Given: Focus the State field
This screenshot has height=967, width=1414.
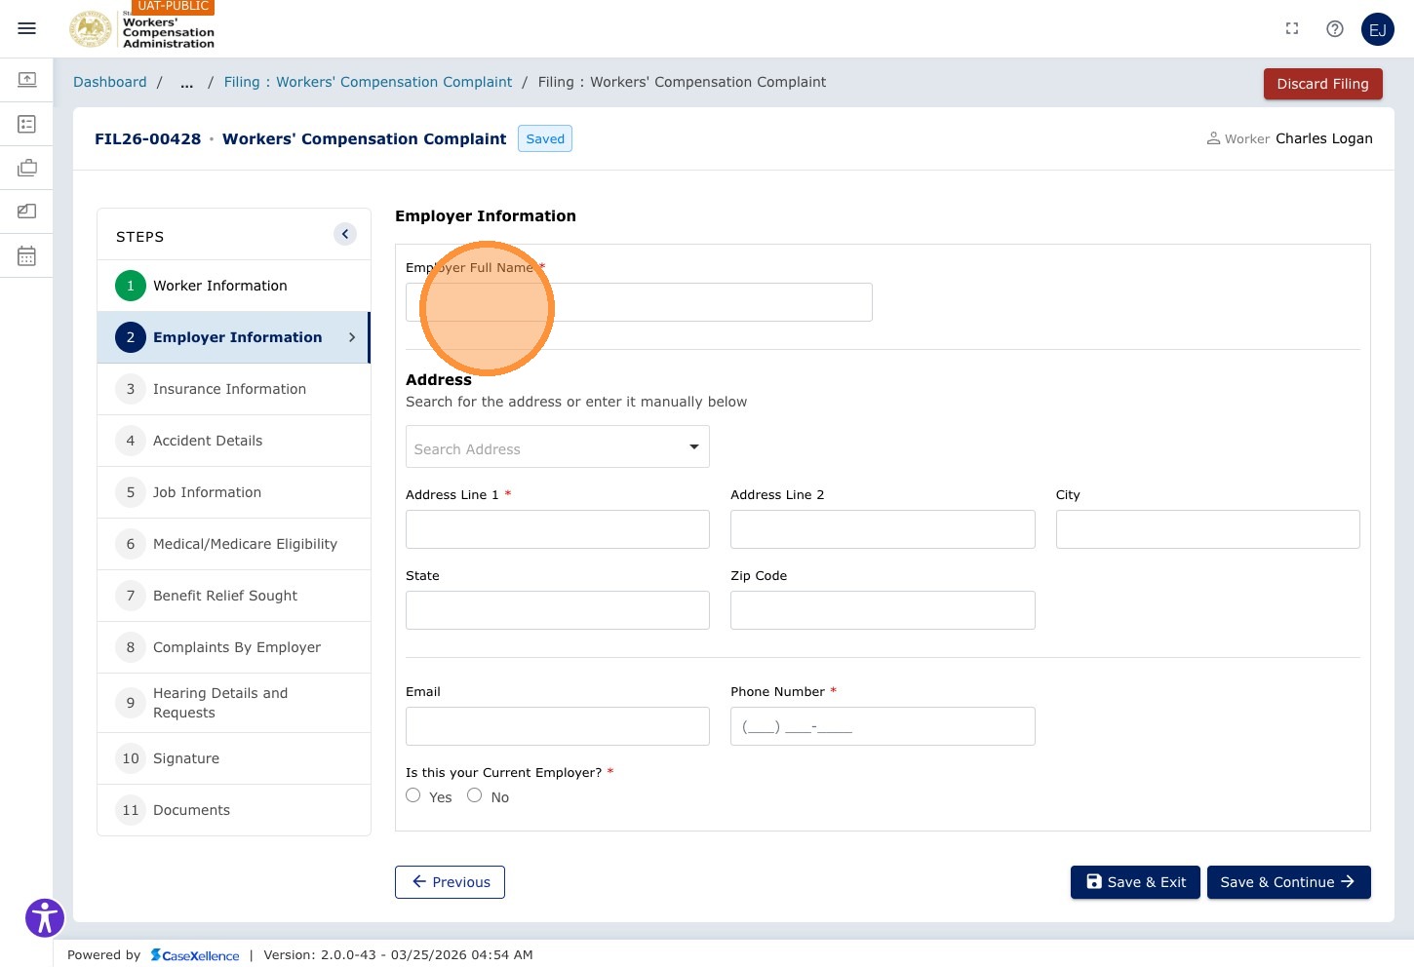Looking at the screenshot, I should [x=558, y=610].
